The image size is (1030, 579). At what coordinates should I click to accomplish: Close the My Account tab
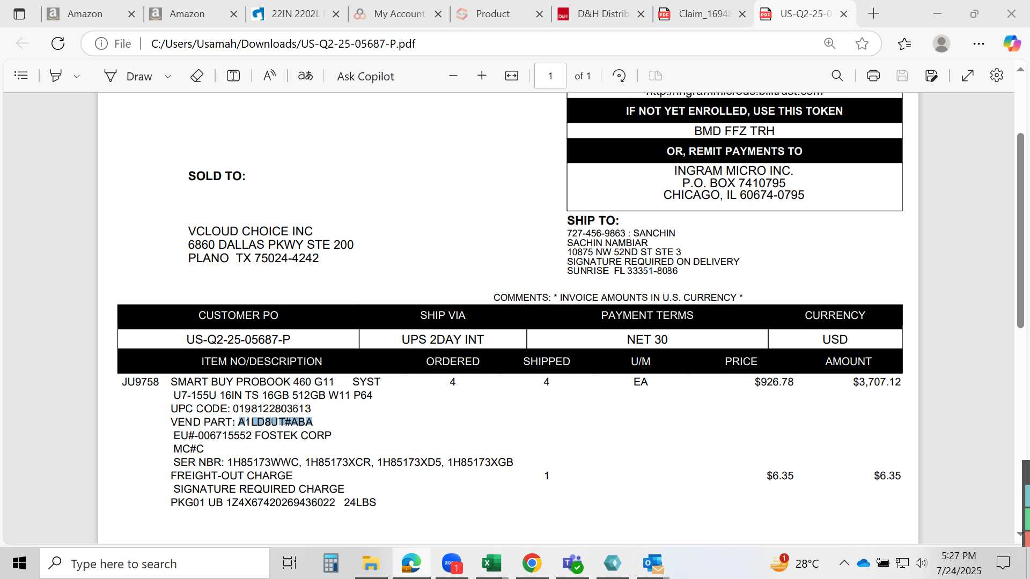438,14
